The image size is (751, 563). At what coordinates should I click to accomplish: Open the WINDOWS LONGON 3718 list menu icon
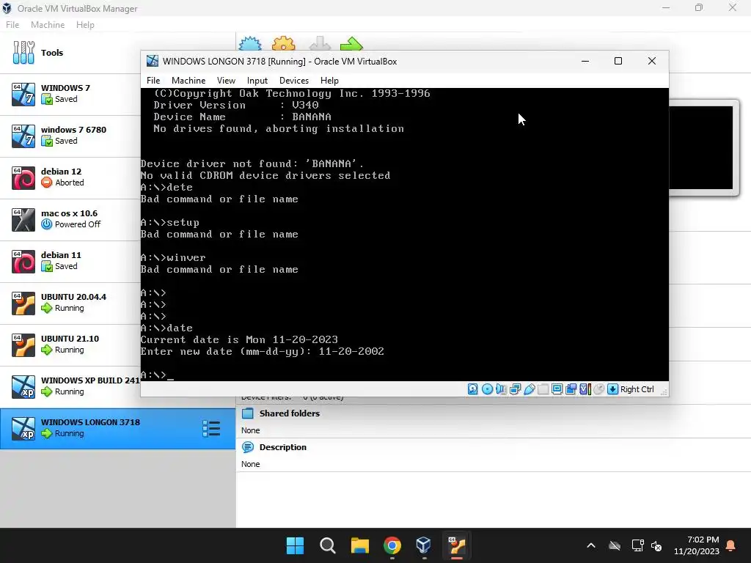211,428
